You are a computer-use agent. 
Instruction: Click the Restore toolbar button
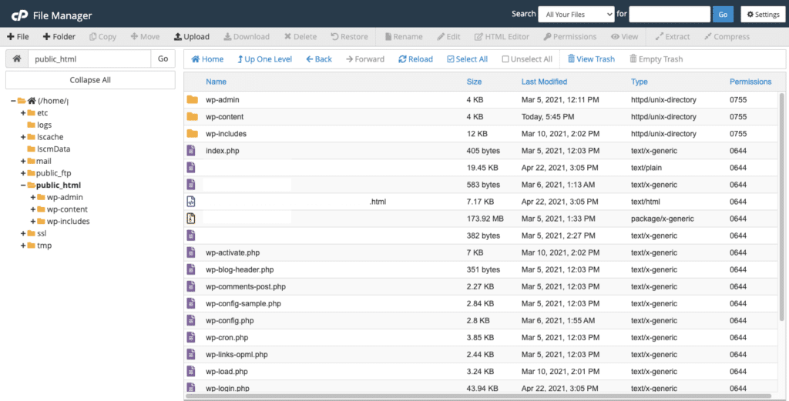349,37
